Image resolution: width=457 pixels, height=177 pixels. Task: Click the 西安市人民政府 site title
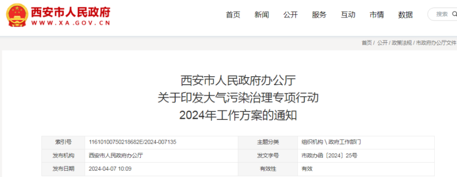click(70, 12)
